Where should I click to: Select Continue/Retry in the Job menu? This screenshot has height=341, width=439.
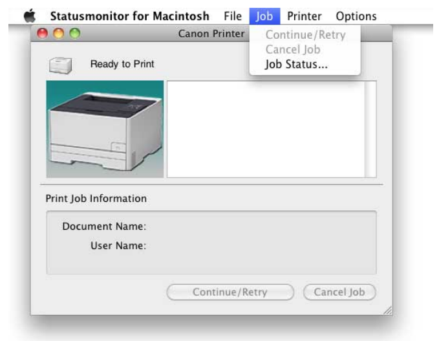(305, 35)
